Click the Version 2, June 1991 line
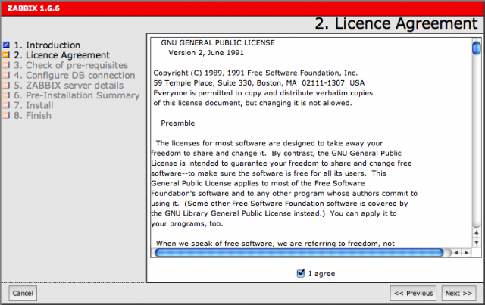Image resolution: width=485 pixels, height=305 pixels. pos(206,53)
